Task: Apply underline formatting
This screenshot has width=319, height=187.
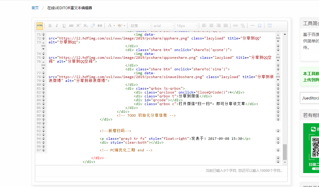Action: tap(64, 26)
